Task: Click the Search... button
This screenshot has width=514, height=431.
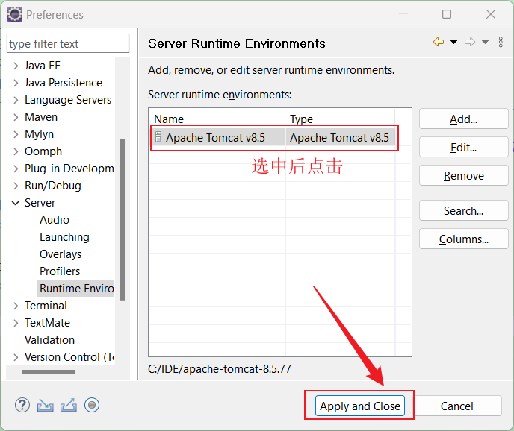Action: coord(463,211)
